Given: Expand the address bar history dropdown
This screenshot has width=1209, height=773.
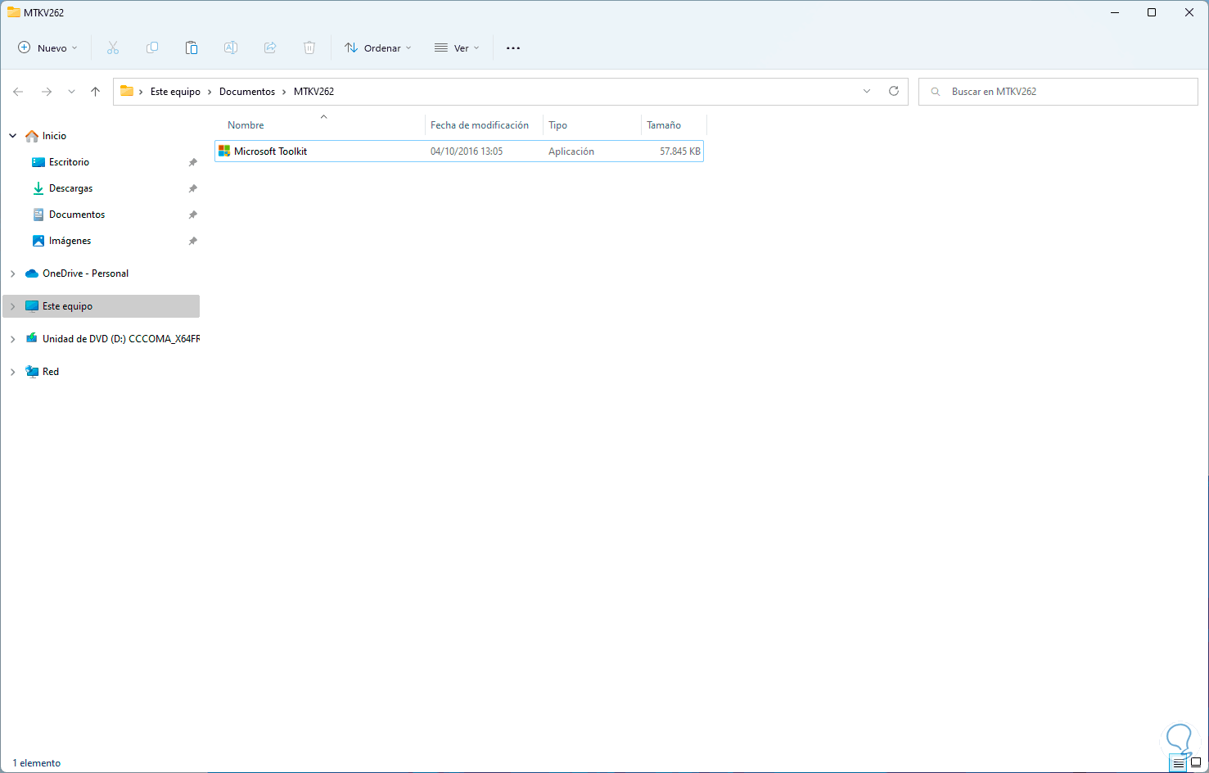Looking at the screenshot, I should (867, 91).
